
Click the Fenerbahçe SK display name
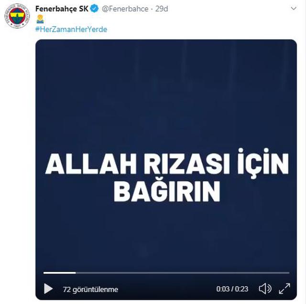62,9
